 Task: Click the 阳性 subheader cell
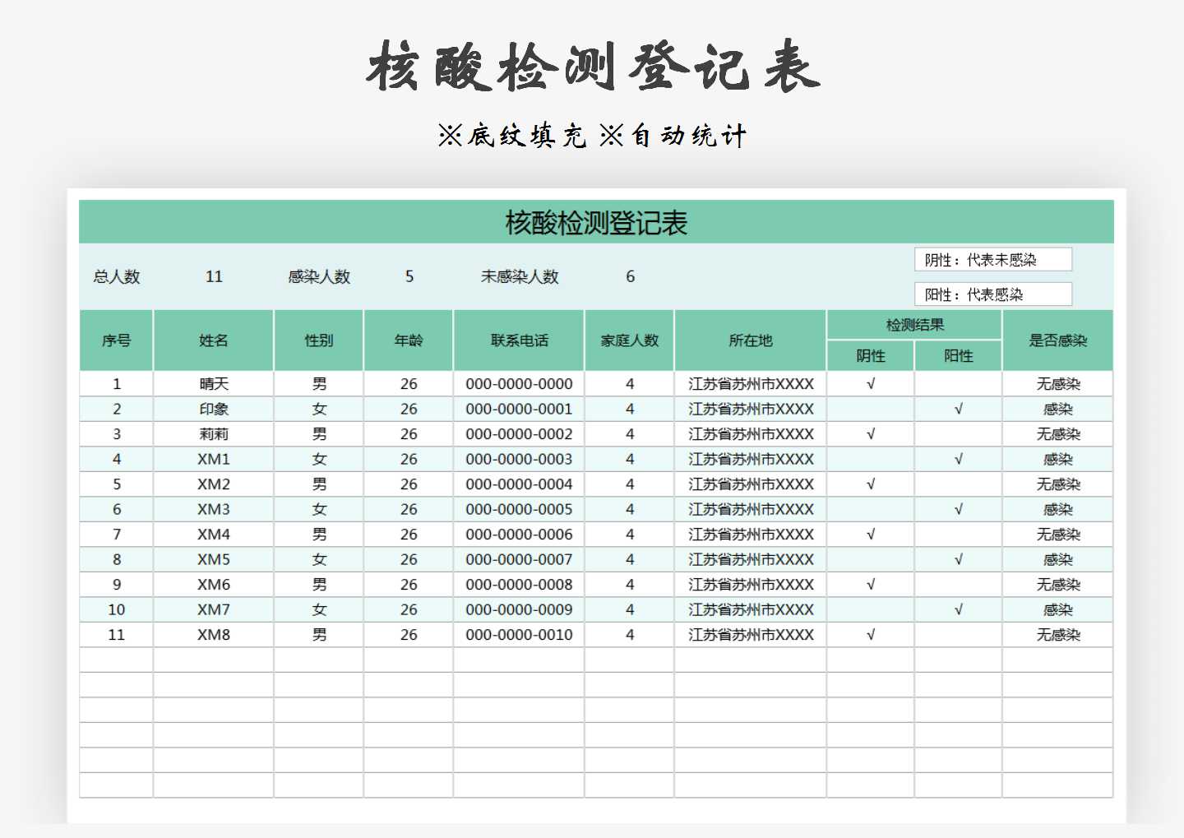coord(958,355)
